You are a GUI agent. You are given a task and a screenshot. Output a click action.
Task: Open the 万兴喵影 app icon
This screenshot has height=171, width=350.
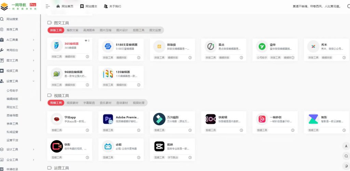pyautogui.click(x=159, y=119)
